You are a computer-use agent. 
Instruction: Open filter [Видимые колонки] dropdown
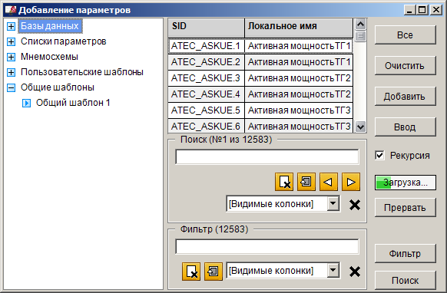333,270
